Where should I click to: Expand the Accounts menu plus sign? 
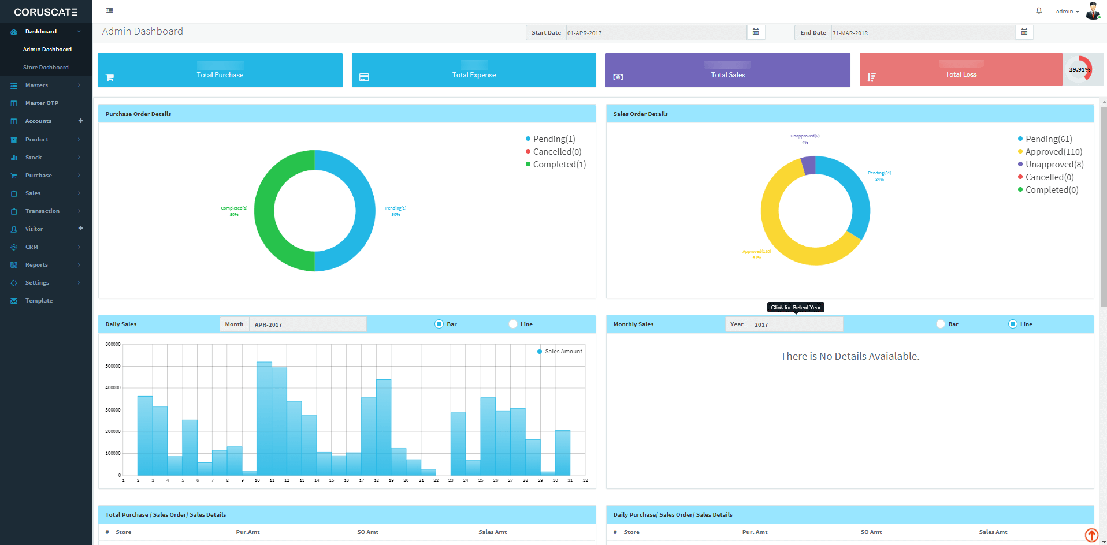pos(81,121)
